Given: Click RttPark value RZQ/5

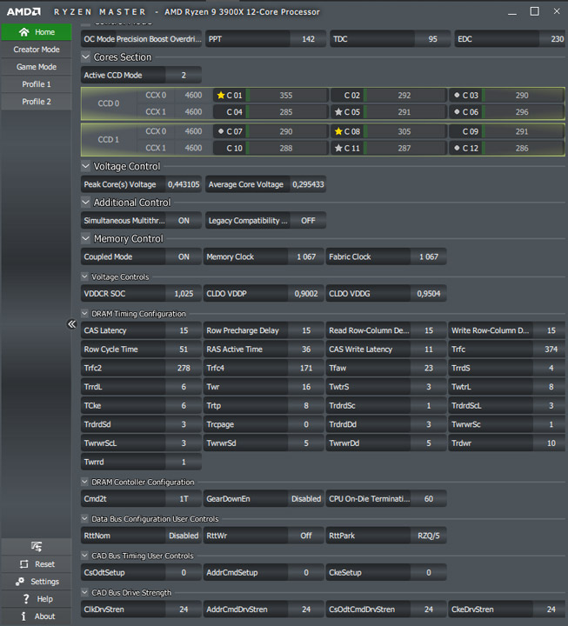Looking at the screenshot, I should coord(429,536).
